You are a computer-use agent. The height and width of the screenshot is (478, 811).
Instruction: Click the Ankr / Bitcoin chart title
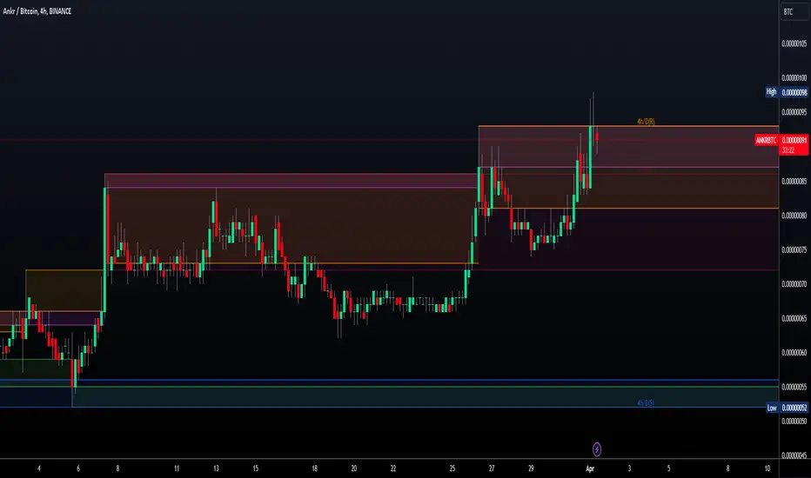coord(37,10)
